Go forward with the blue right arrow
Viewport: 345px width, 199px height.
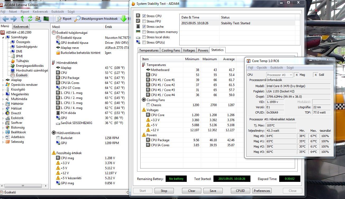pyautogui.click(x=14, y=19)
